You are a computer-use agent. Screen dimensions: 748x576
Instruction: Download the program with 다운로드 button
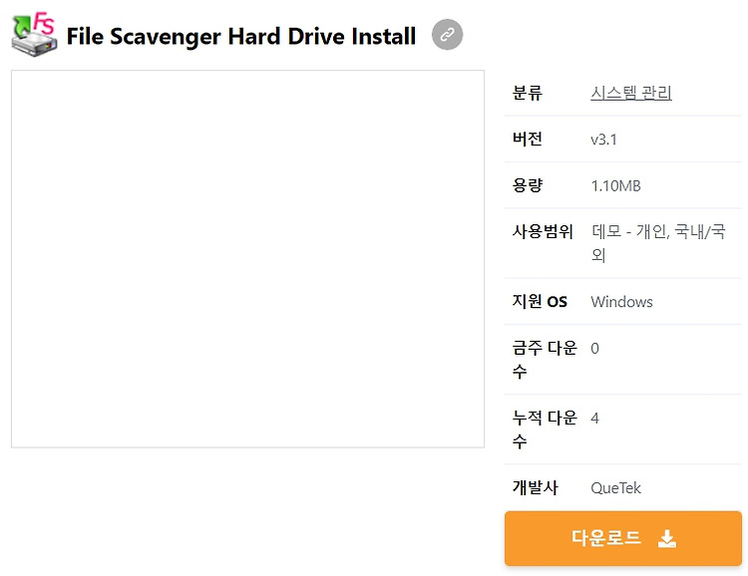[x=623, y=538]
